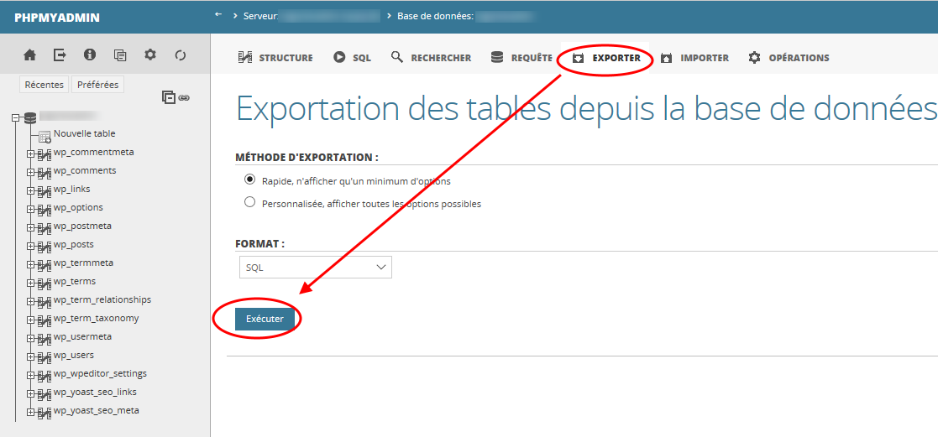
Task: Click the SQL tab play icon
Action: [x=340, y=58]
